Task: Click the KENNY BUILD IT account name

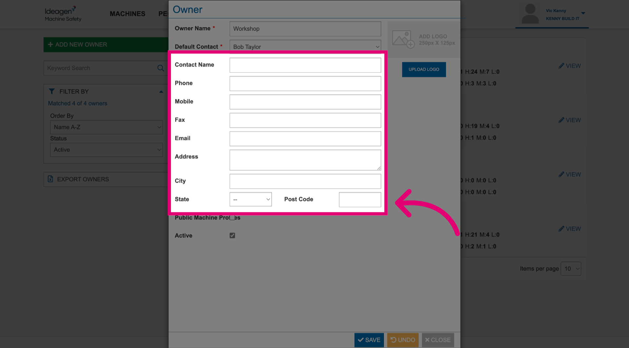Action: click(x=562, y=19)
